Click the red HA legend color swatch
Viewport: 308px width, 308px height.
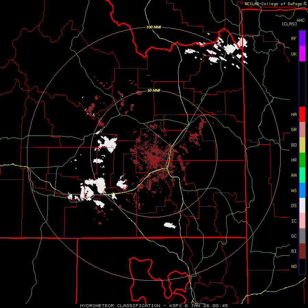tap(302, 114)
